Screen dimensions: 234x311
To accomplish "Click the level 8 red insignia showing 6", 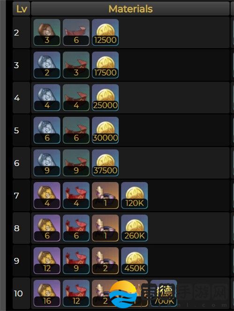I will (76, 228).
